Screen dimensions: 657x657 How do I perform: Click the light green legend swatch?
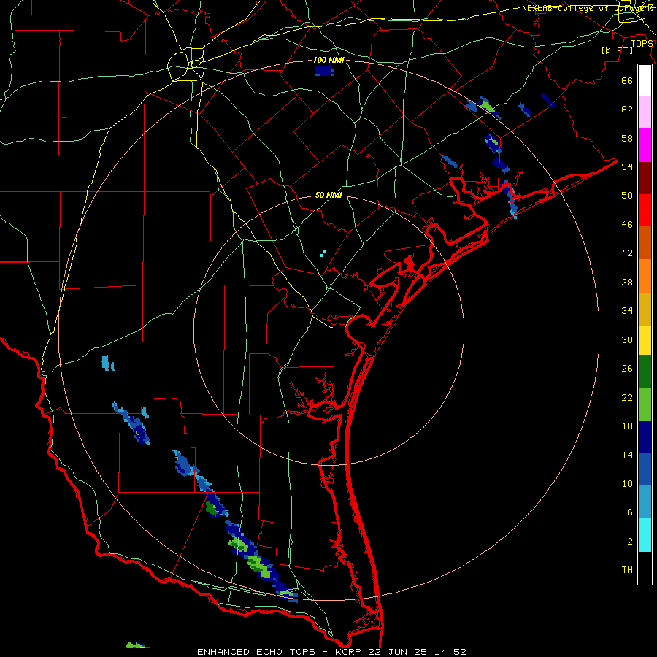[x=645, y=404]
